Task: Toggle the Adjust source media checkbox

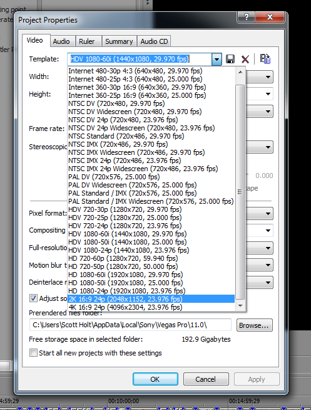Action: tap(33, 298)
